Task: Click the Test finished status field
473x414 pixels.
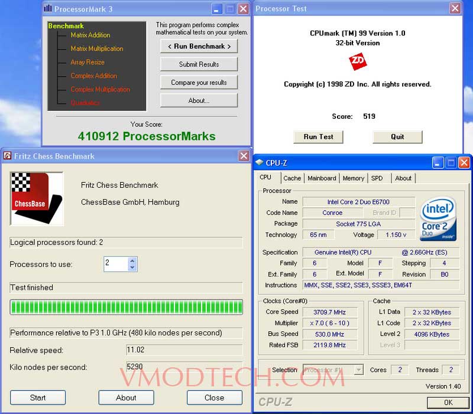Action: point(127,288)
